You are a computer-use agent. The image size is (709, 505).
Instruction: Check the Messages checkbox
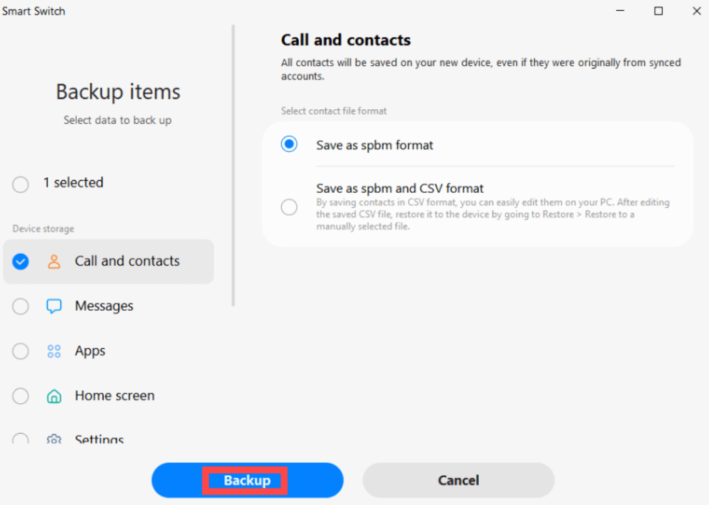click(x=20, y=306)
